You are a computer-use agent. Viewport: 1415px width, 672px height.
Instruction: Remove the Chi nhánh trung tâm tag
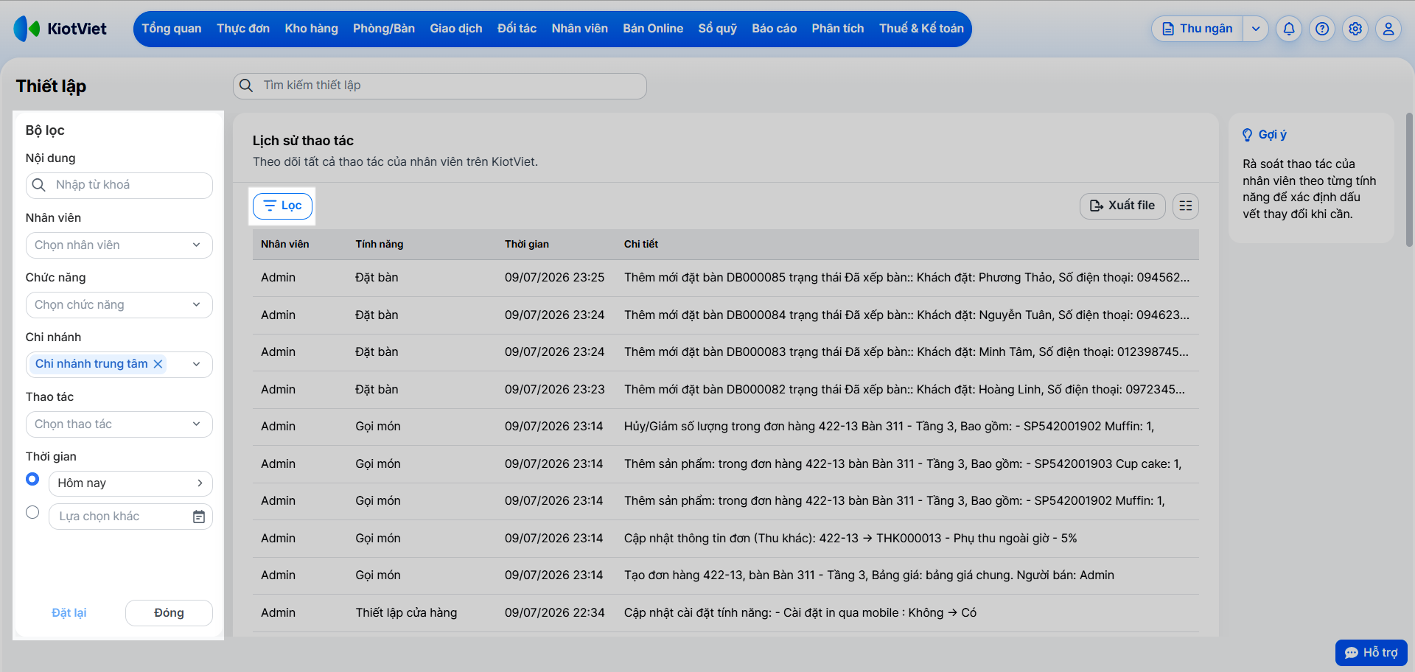158,364
